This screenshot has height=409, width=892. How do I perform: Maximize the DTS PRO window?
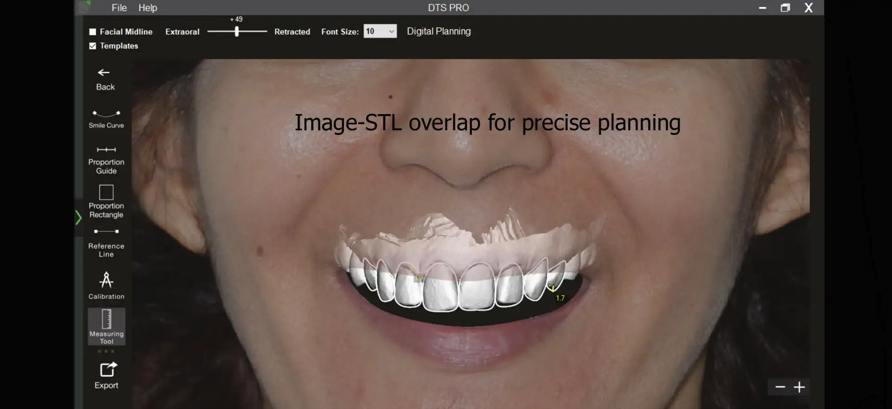pos(785,8)
